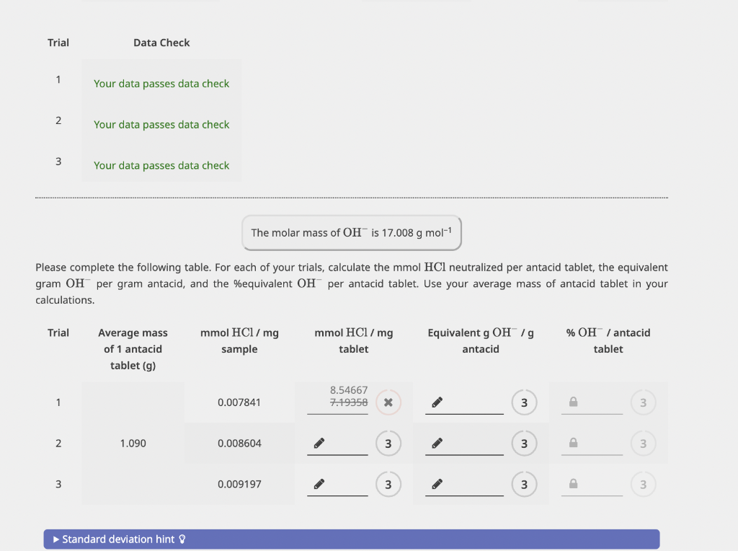The image size is (738, 551).
Task: Open the data check result for Trial 1
Action: pyautogui.click(x=161, y=84)
